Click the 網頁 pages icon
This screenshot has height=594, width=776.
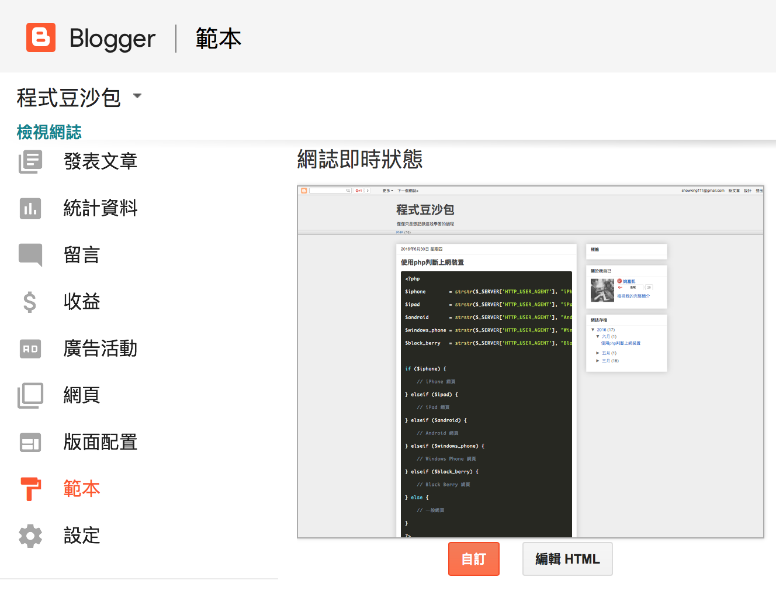point(30,396)
